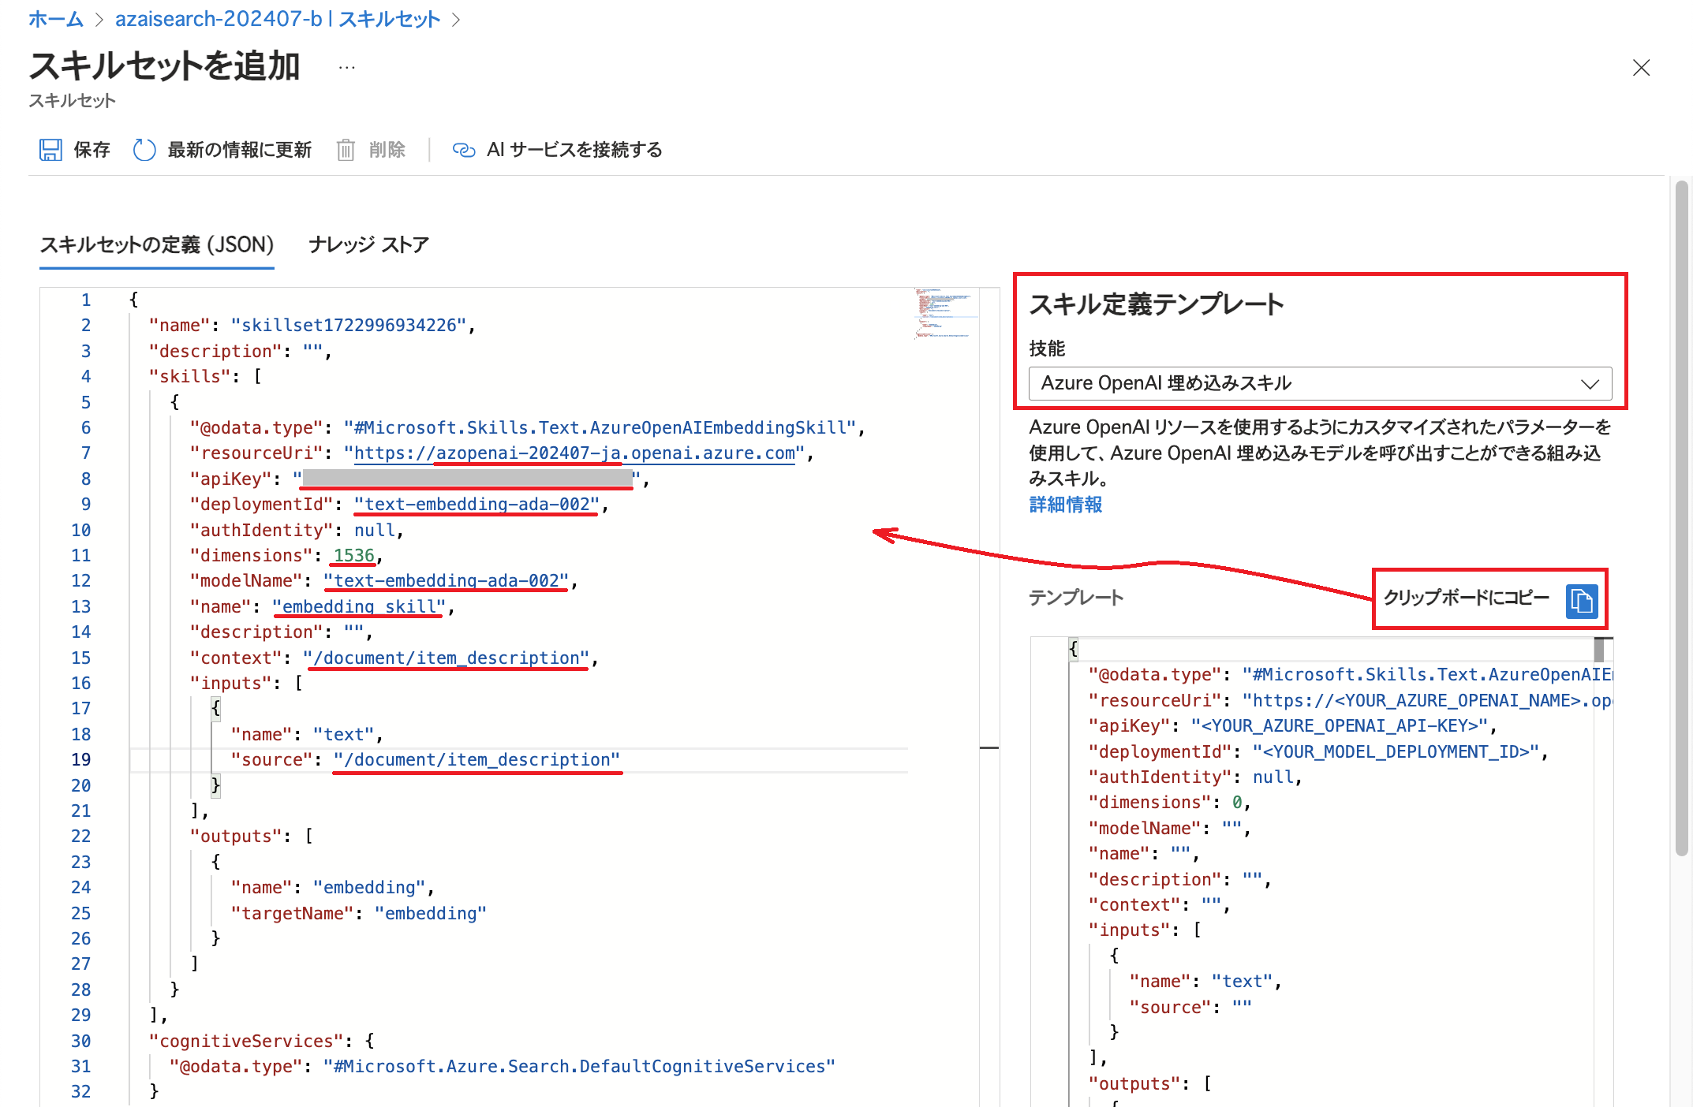Click the refresh circular arrow icon

pyautogui.click(x=144, y=150)
